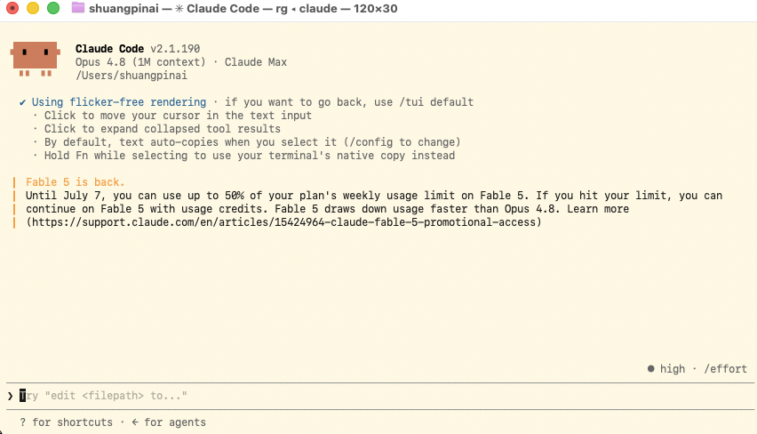Click the folder icon in title bar

[77, 8]
